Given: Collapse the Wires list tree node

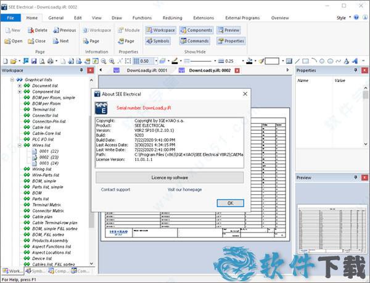Looking at the screenshot, I should (20, 146).
